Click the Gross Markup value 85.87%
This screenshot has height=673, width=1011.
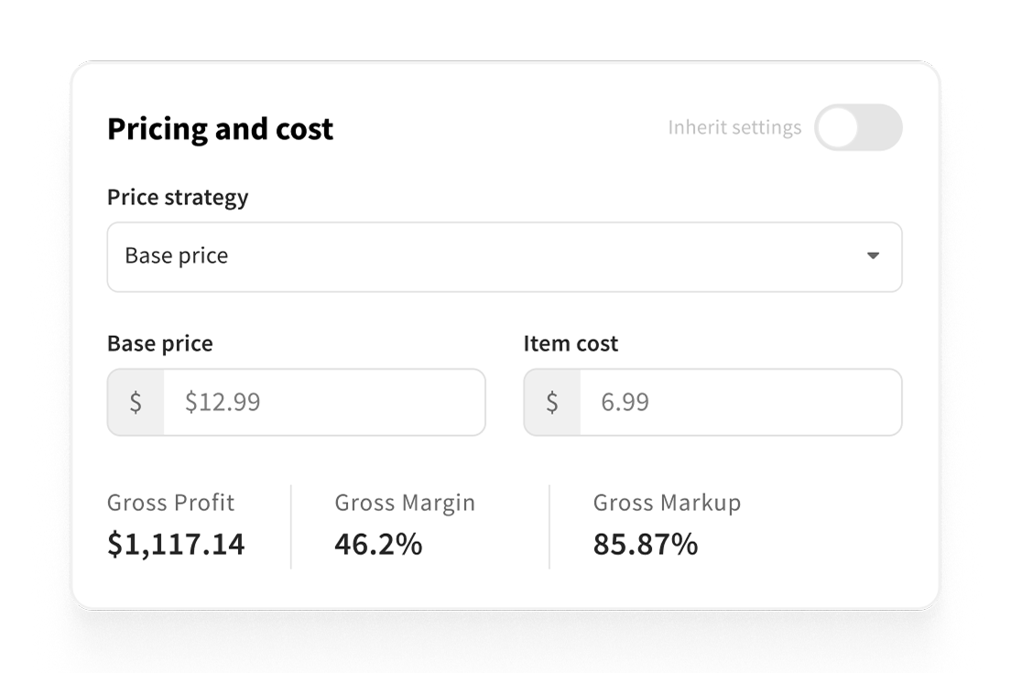point(646,543)
